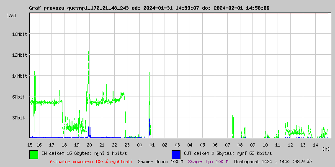Click the blue OUT legend swatch
The width and height of the screenshot is (335, 167).
176,154
